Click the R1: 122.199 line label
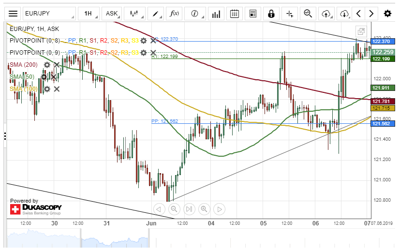The width and height of the screenshot is (399, 251). coord(164,57)
